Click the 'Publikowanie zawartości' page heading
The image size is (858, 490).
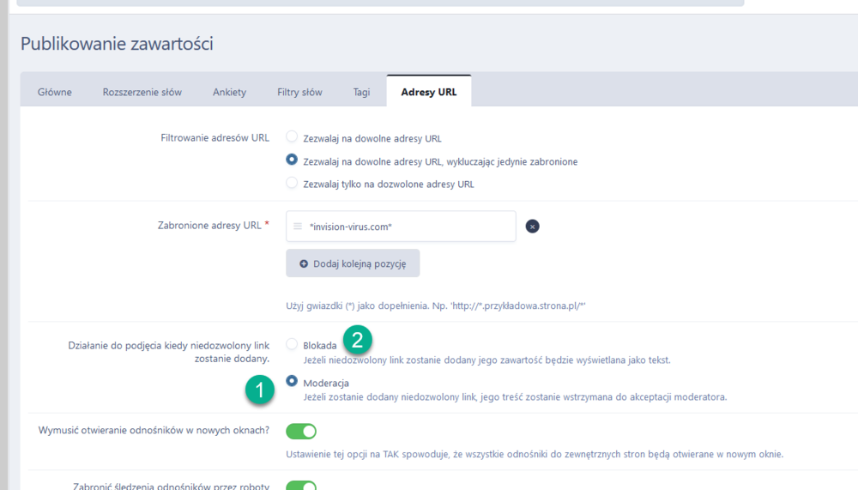(117, 44)
